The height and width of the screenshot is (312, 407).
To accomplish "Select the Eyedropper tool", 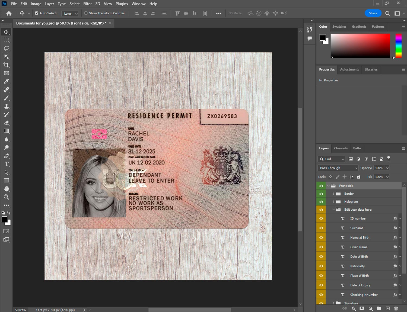I will (7, 81).
